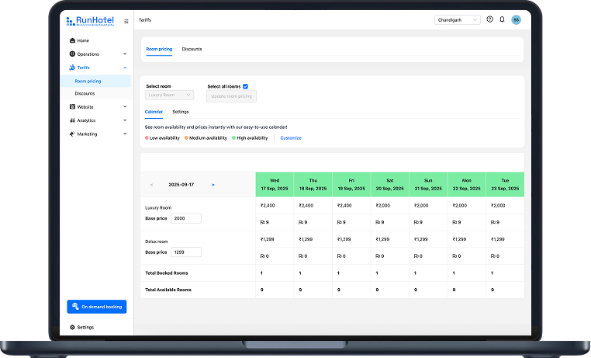Click Delux room price for Tue 23 Sep

pos(498,239)
